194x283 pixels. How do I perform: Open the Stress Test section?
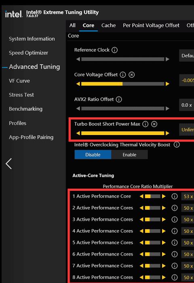(21, 95)
